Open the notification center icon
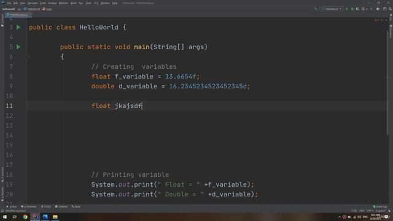This screenshot has height=221, width=393. click(386, 217)
